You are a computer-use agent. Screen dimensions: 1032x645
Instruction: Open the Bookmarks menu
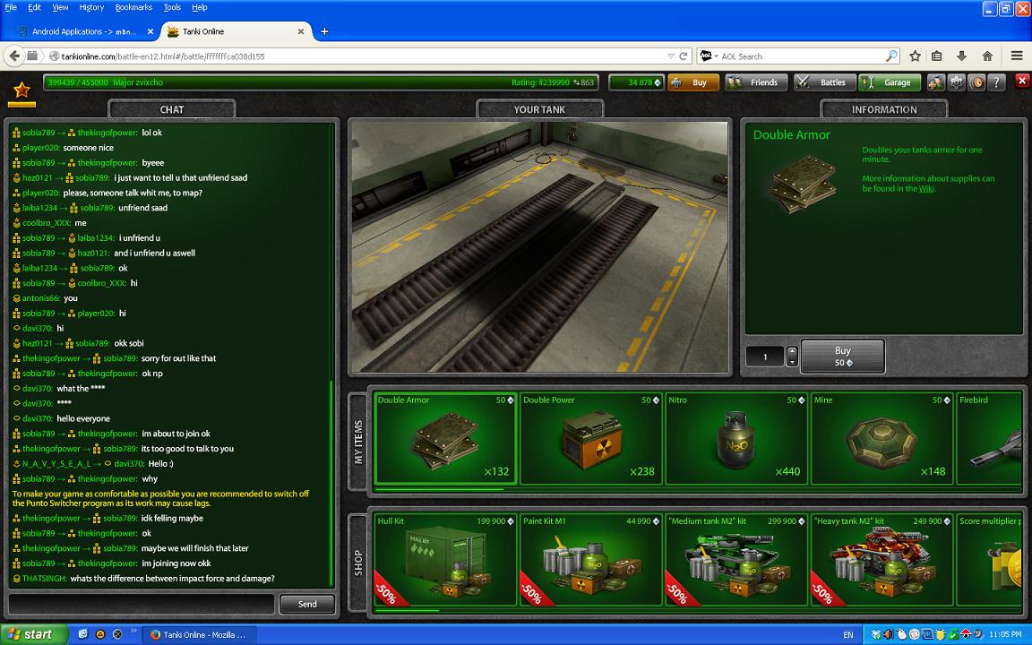(x=133, y=7)
